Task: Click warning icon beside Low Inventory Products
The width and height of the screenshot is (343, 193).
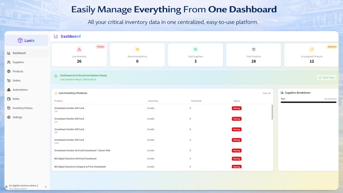Action: pos(56,93)
